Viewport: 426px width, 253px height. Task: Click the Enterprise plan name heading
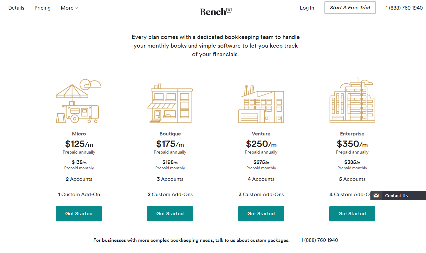[352, 134]
